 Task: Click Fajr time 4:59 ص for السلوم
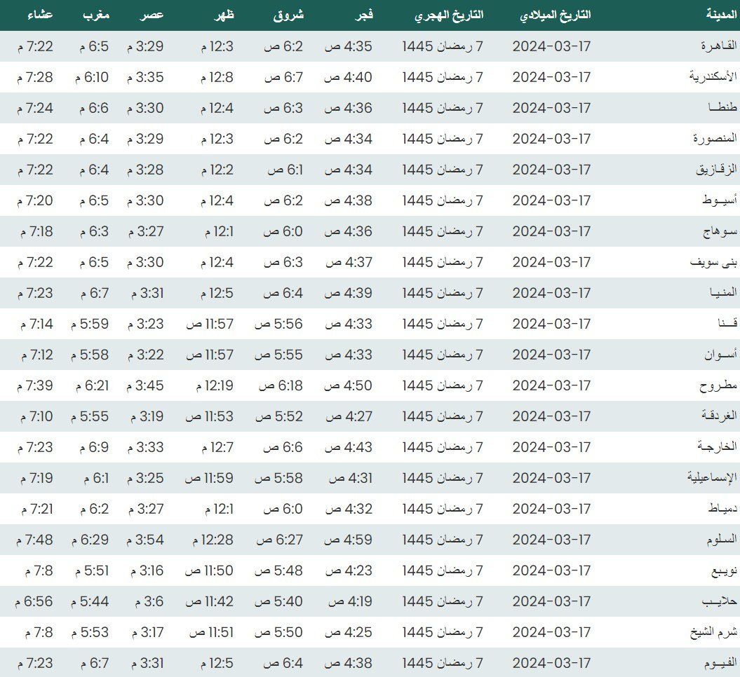click(x=348, y=540)
